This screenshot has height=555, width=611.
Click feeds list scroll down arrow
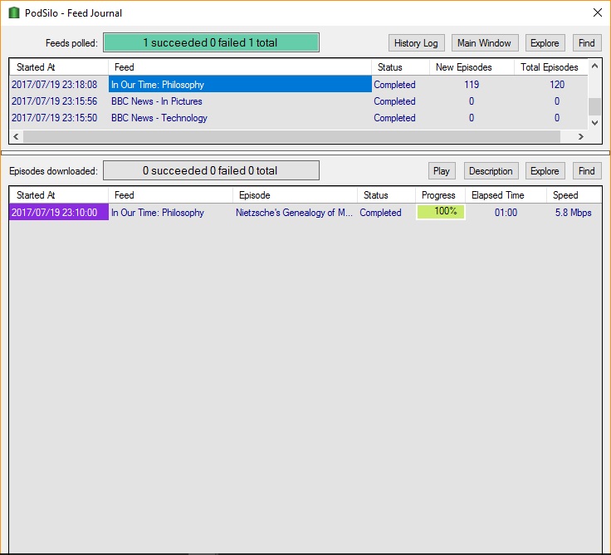click(x=594, y=123)
